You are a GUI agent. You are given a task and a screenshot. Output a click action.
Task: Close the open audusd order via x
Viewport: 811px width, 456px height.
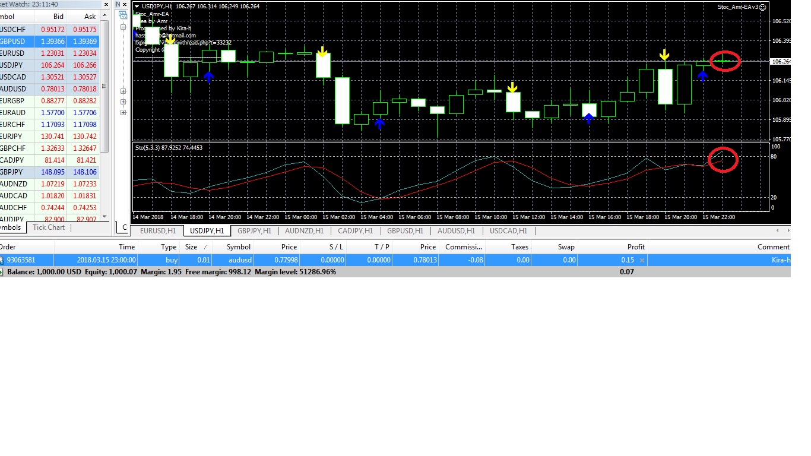642,260
